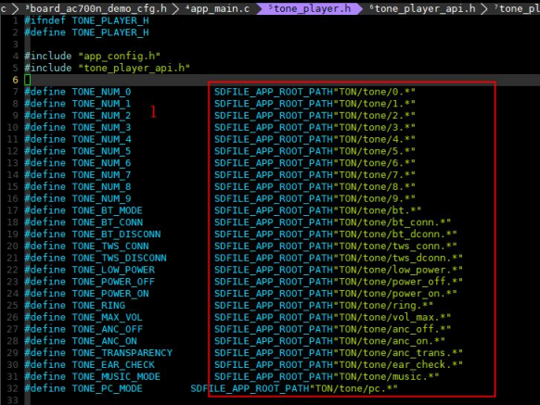Click the TON/tone/bt_conn.* path string
The width and height of the screenshot is (540, 405).
coord(394,222)
